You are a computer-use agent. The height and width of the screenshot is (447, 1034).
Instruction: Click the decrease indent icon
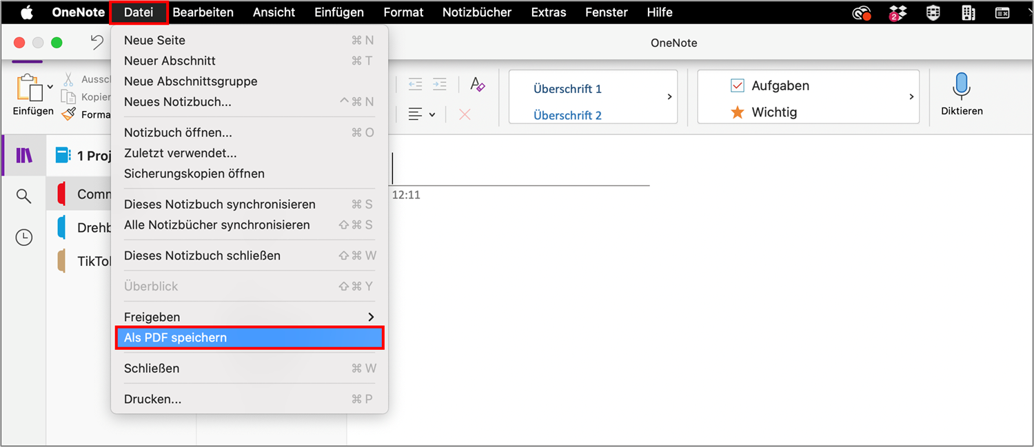coord(415,85)
